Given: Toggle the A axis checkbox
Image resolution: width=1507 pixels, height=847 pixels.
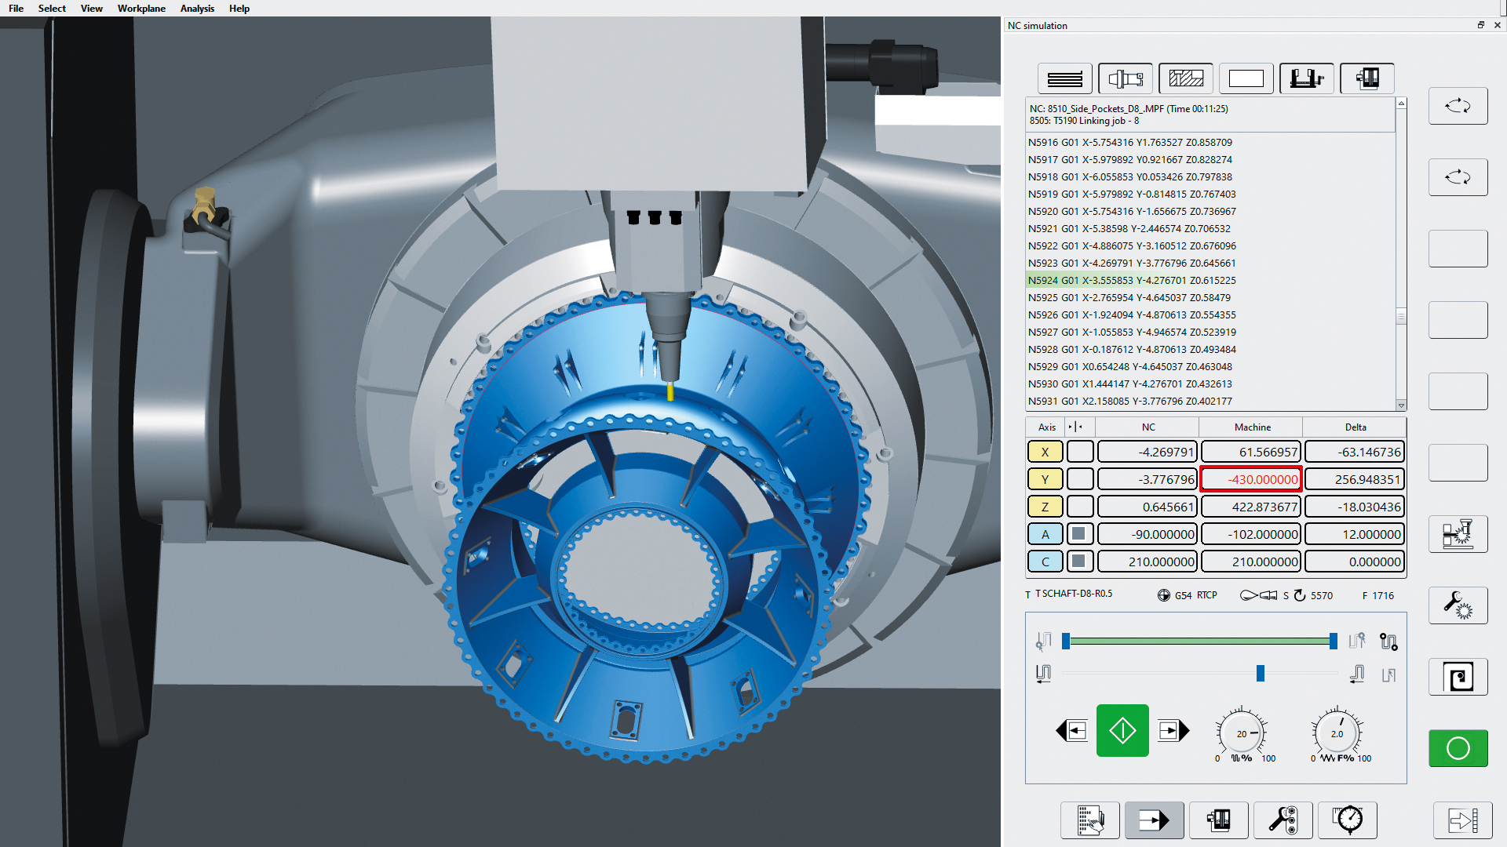Looking at the screenshot, I should [1080, 533].
